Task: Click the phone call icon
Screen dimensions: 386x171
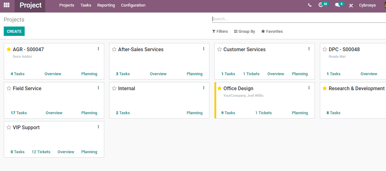Action: point(310,5)
